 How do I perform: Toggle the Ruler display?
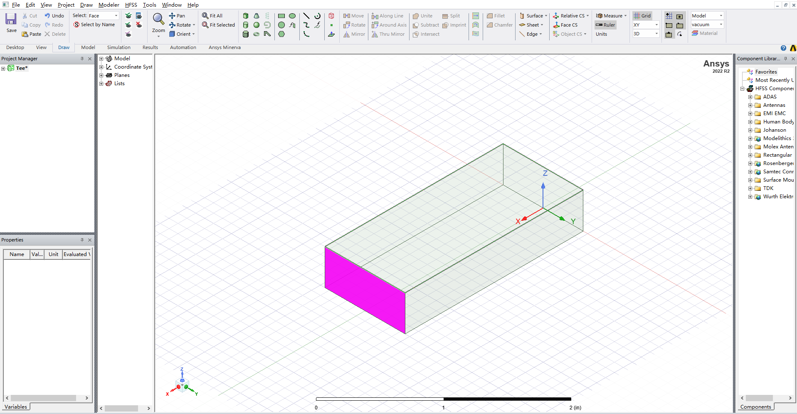(x=605, y=25)
